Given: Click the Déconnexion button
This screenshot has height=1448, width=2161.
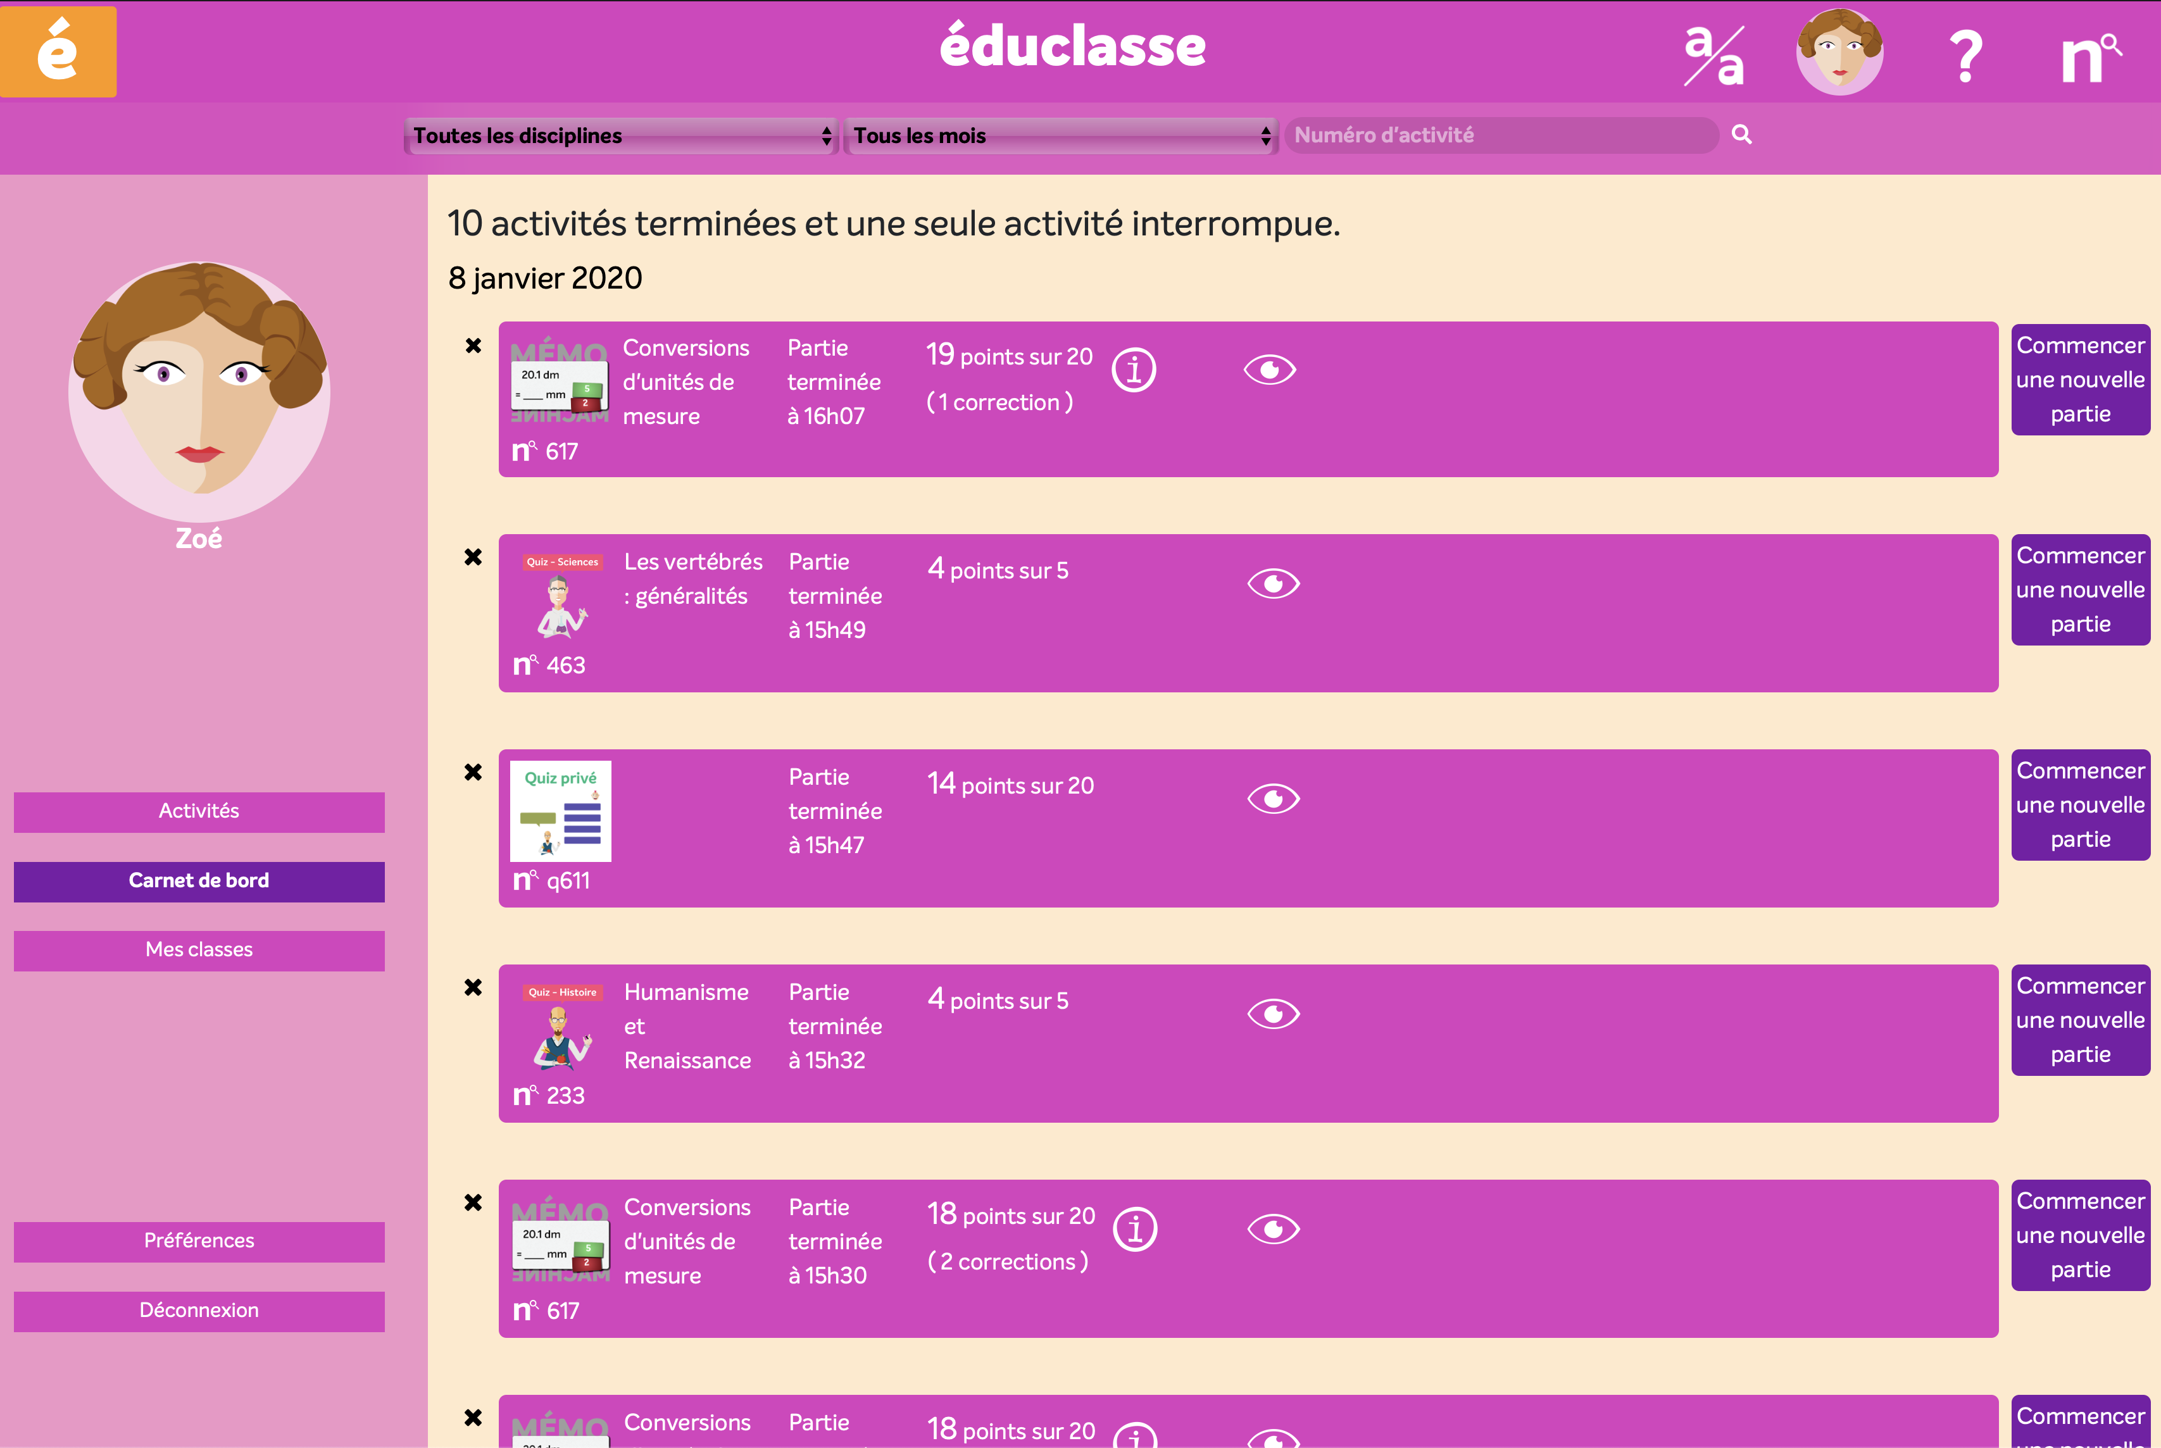Looking at the screenshot, I should pos(199,1311).
